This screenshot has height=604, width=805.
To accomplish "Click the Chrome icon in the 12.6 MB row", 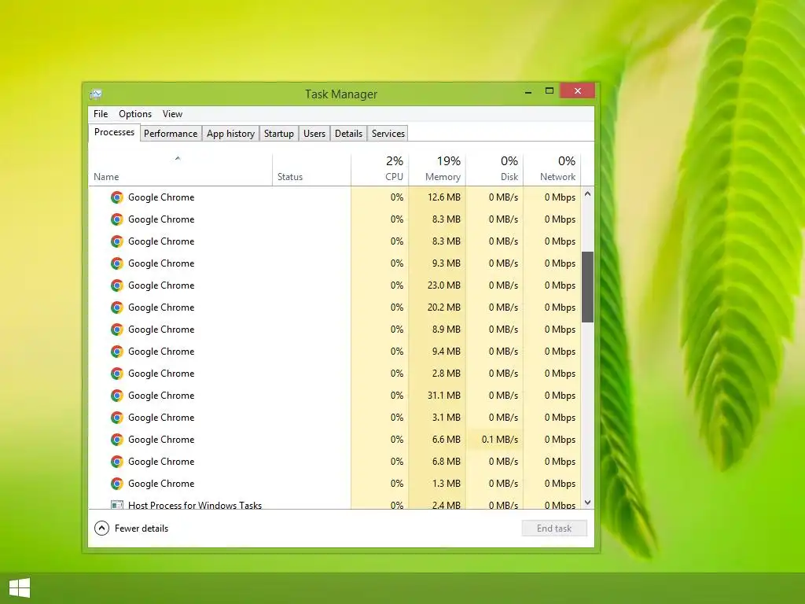I will [x=117, y=197].
